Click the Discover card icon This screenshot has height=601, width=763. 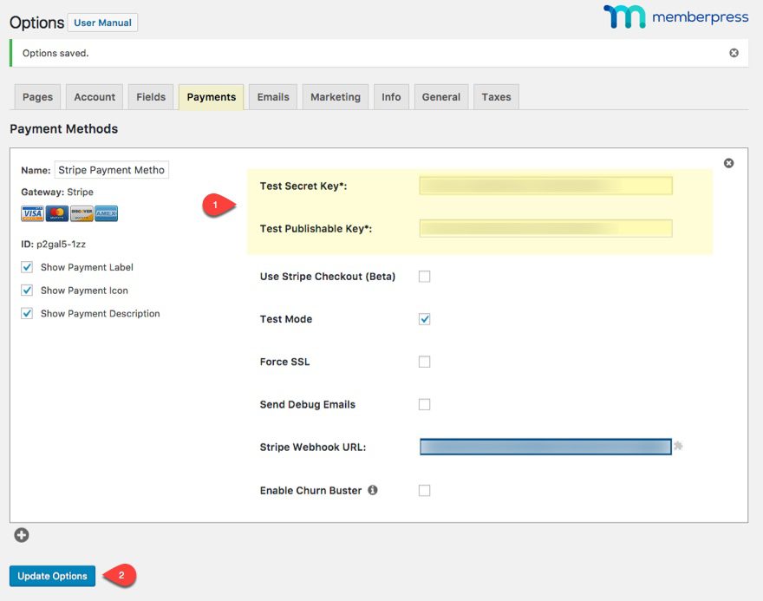click(82, 212)
